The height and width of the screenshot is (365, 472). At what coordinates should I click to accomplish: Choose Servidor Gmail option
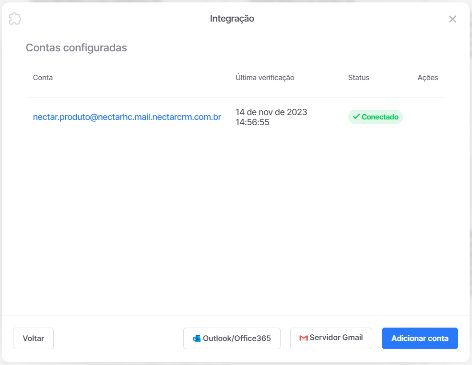[x=331, y=338]
